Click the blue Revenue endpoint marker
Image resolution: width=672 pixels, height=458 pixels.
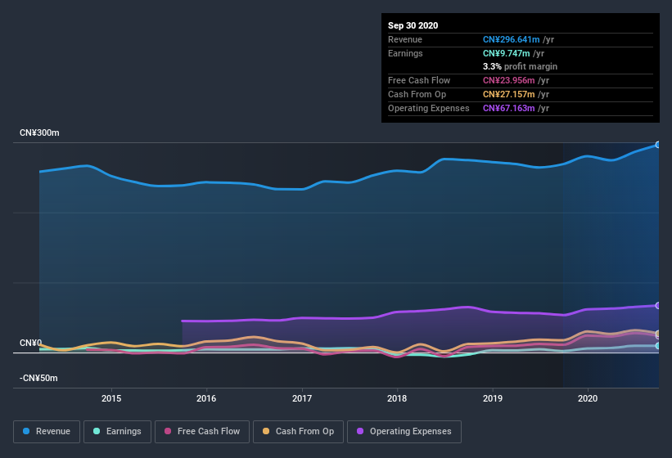coord(657,145)
